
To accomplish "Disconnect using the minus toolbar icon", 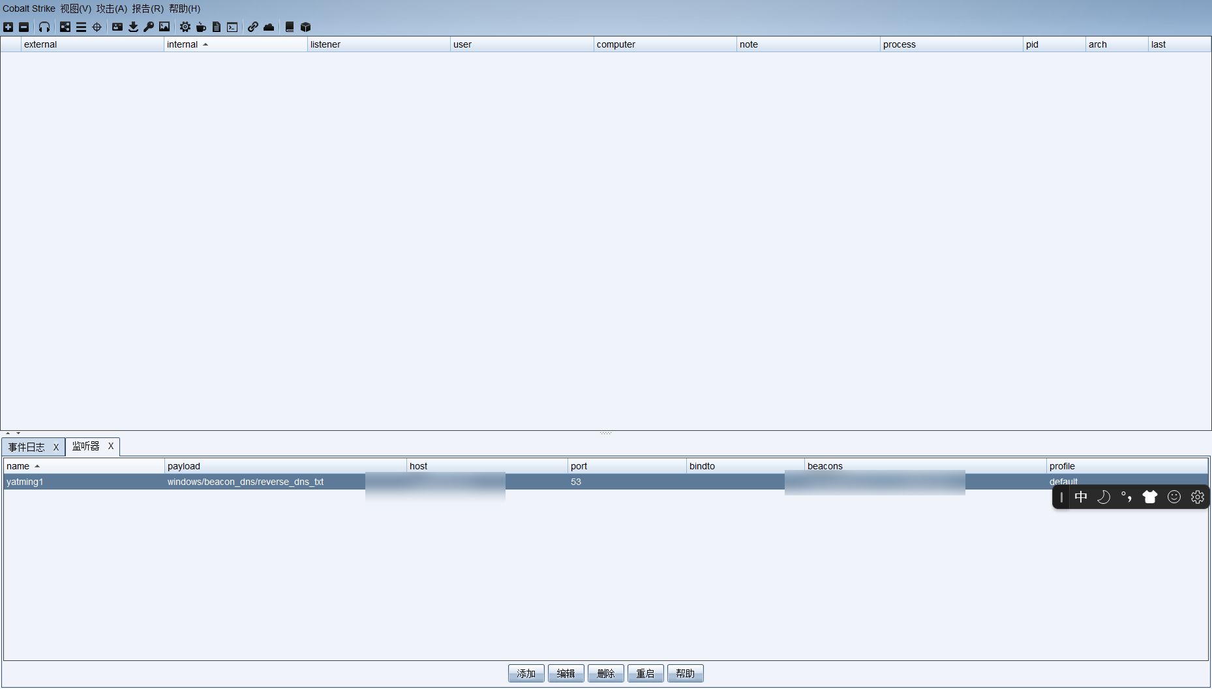I will [x=24, y=27].
